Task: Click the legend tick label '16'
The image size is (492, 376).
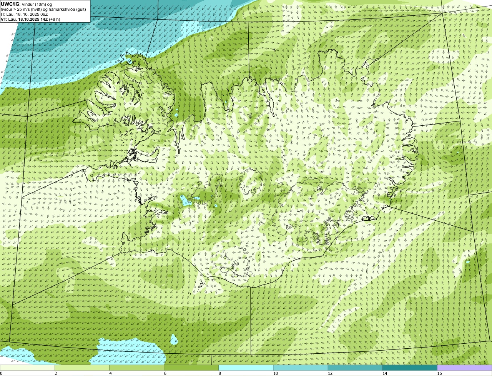Action: [x=439, y=373]
